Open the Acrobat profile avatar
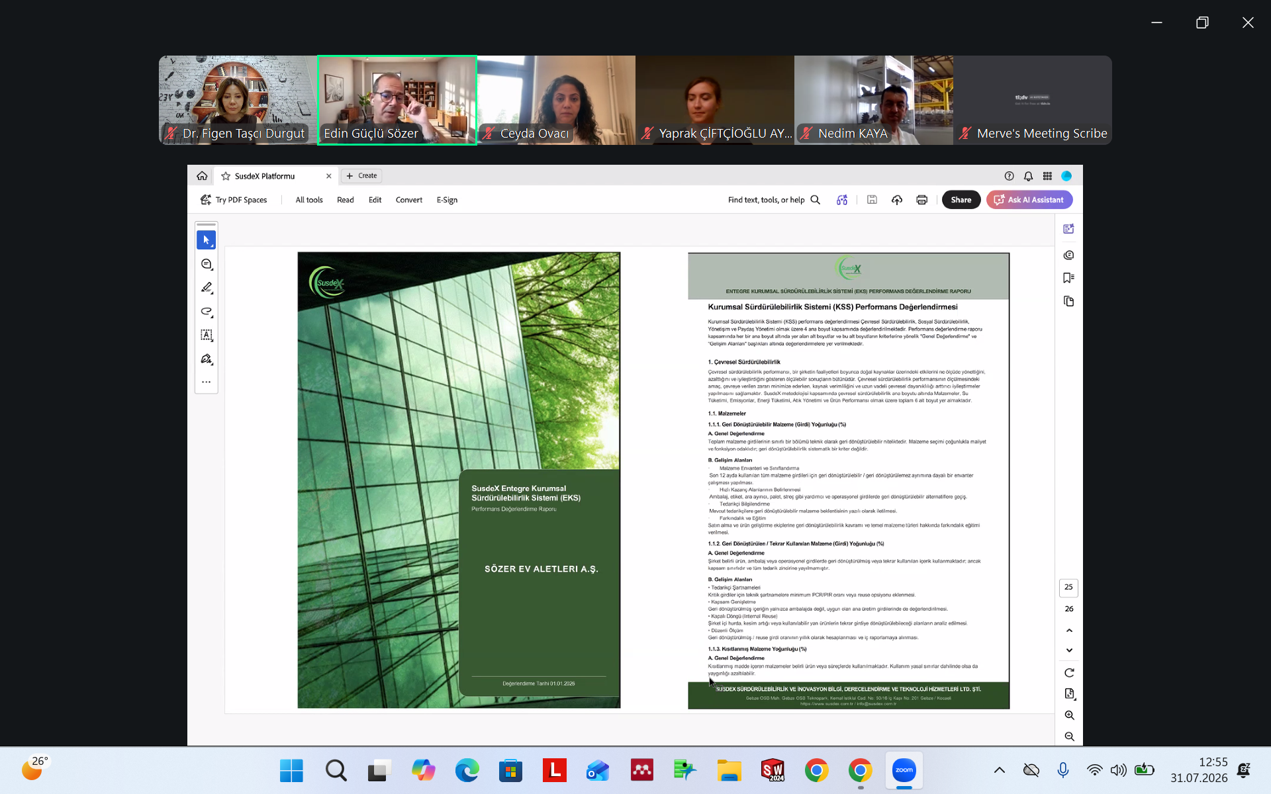Image resolution: width=1271 pixels, height=794 pixels. [1066, 176]
